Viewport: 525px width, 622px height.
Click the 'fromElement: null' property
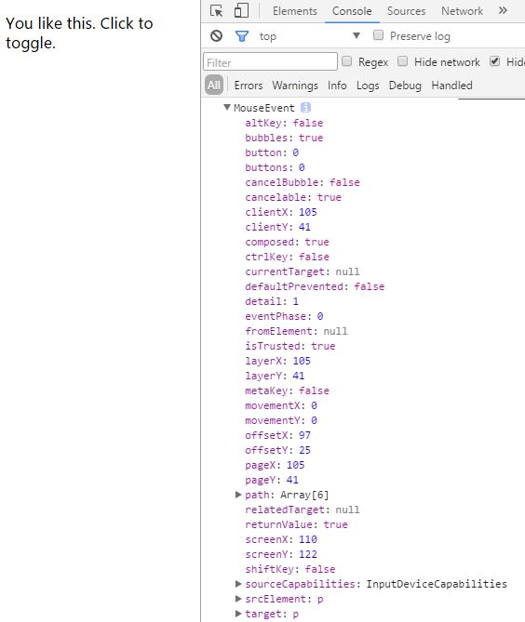point(296,331)
